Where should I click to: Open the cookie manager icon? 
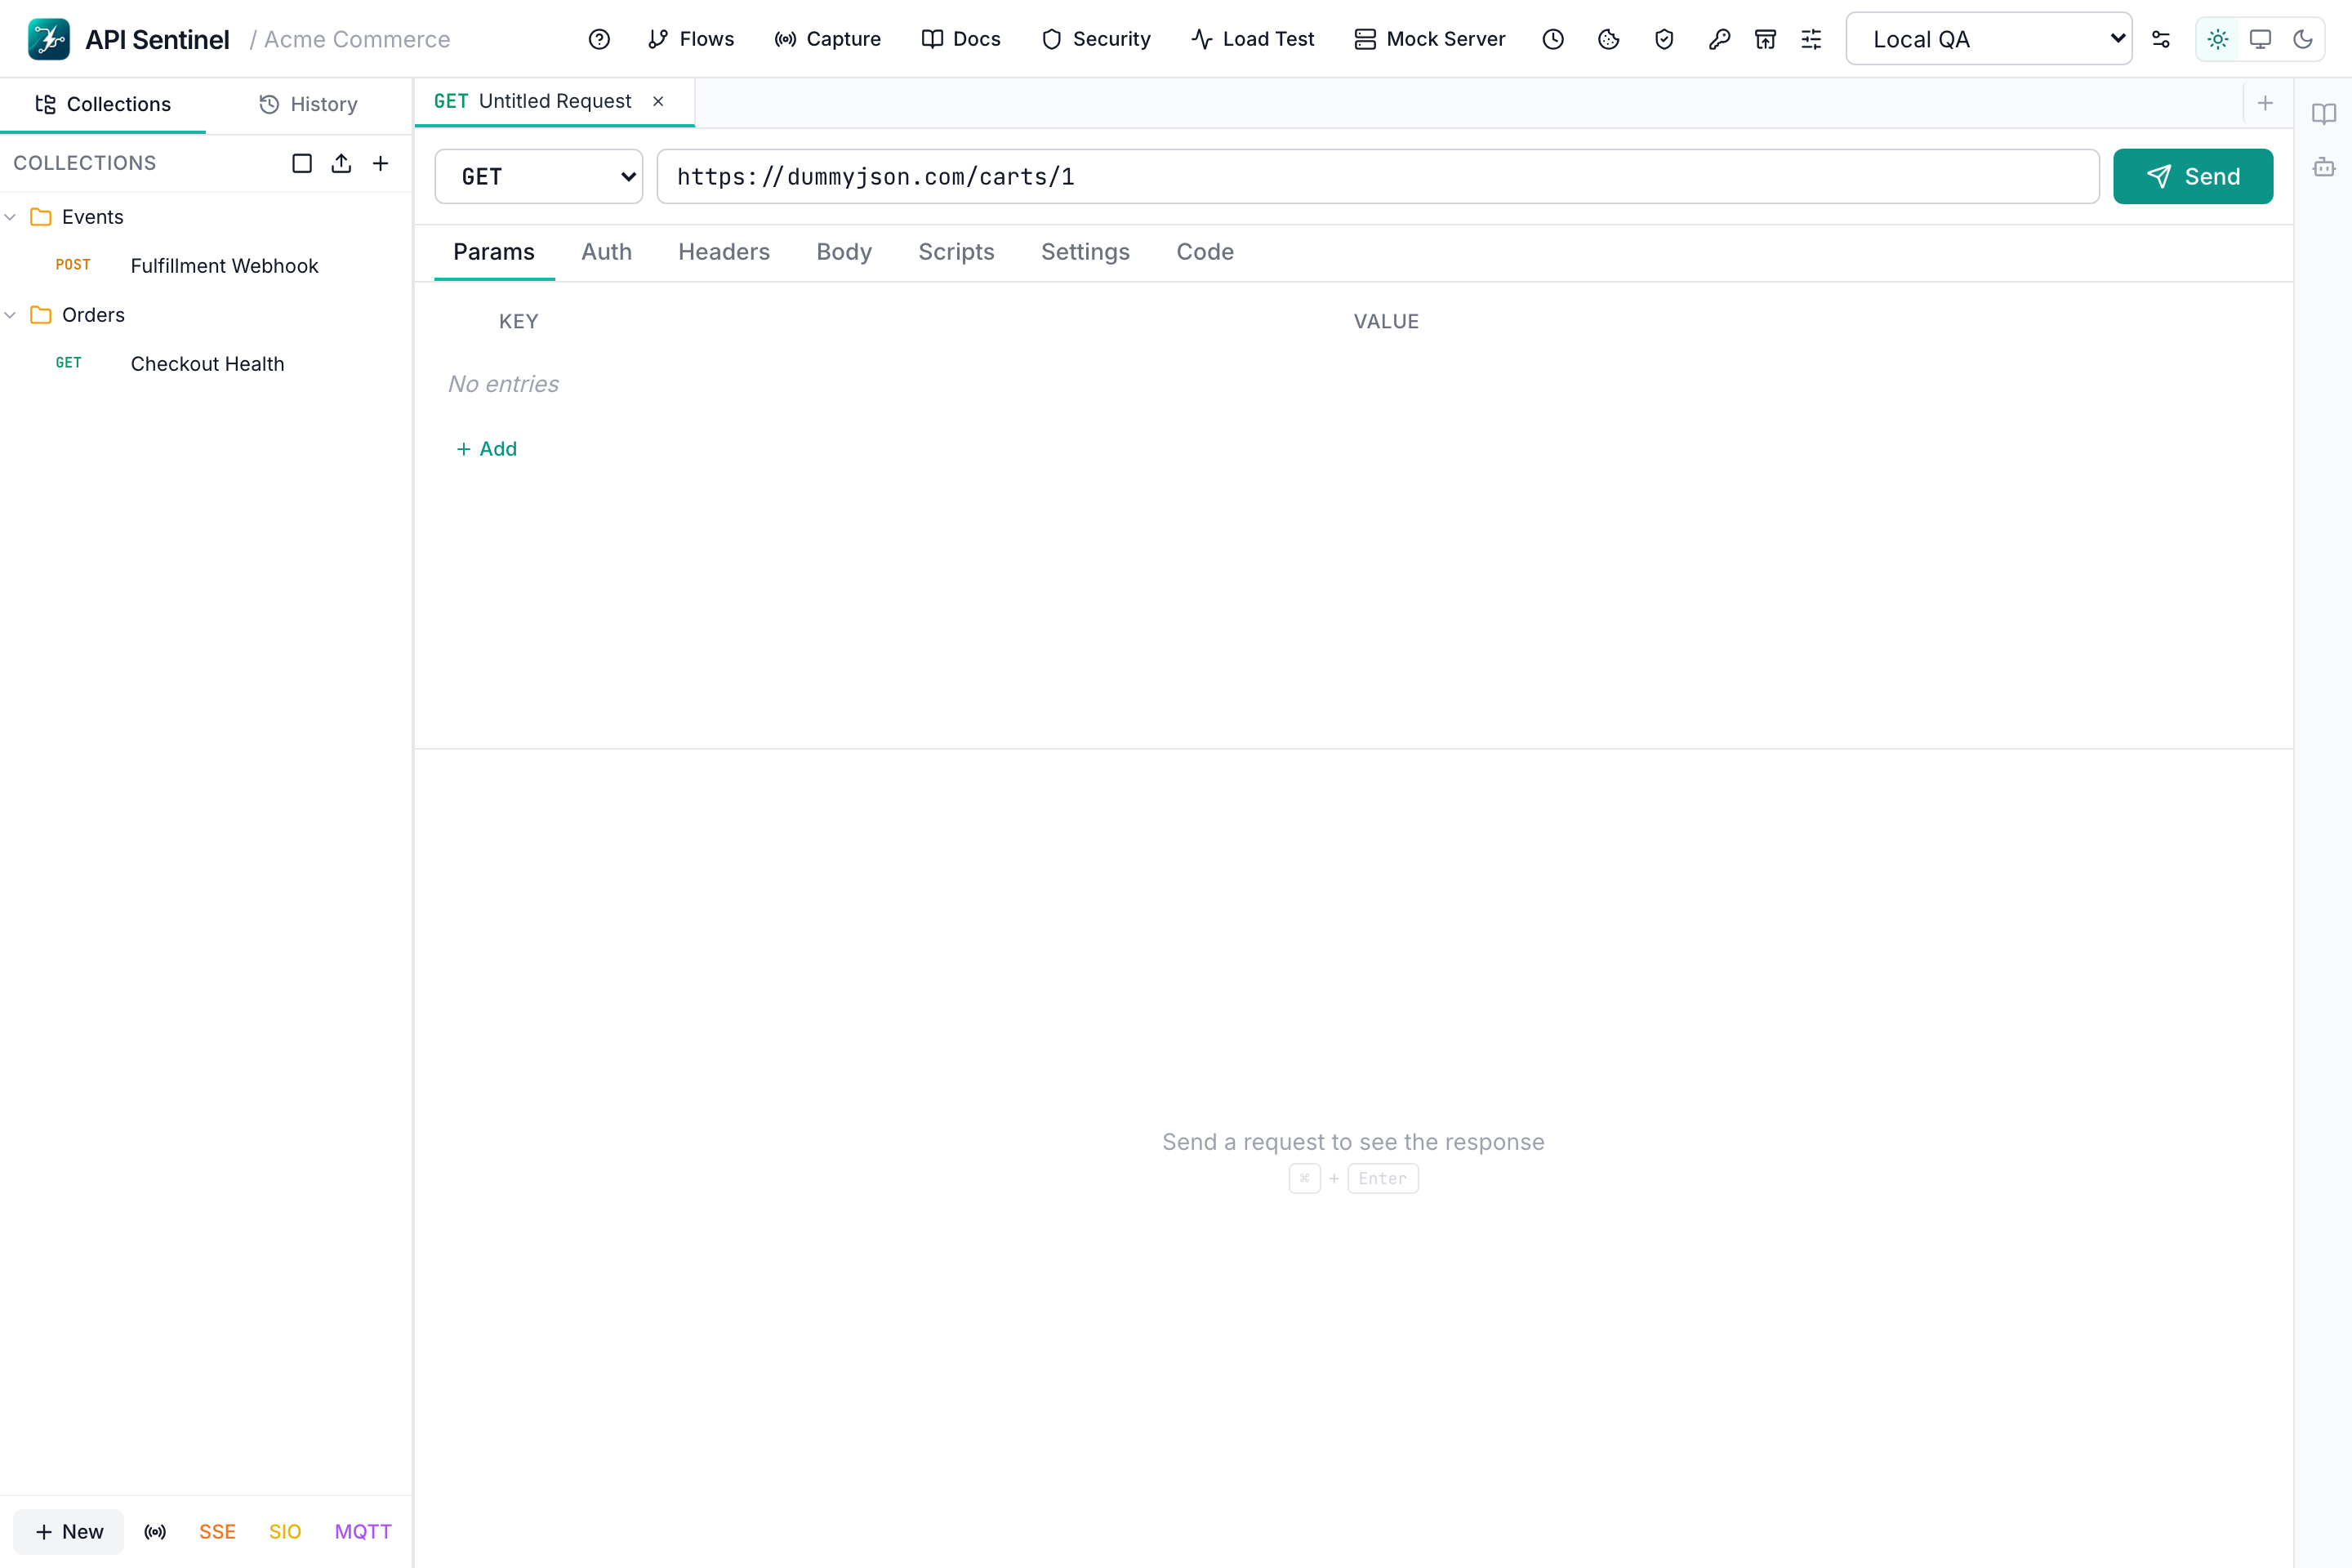tap(1609, 39)
